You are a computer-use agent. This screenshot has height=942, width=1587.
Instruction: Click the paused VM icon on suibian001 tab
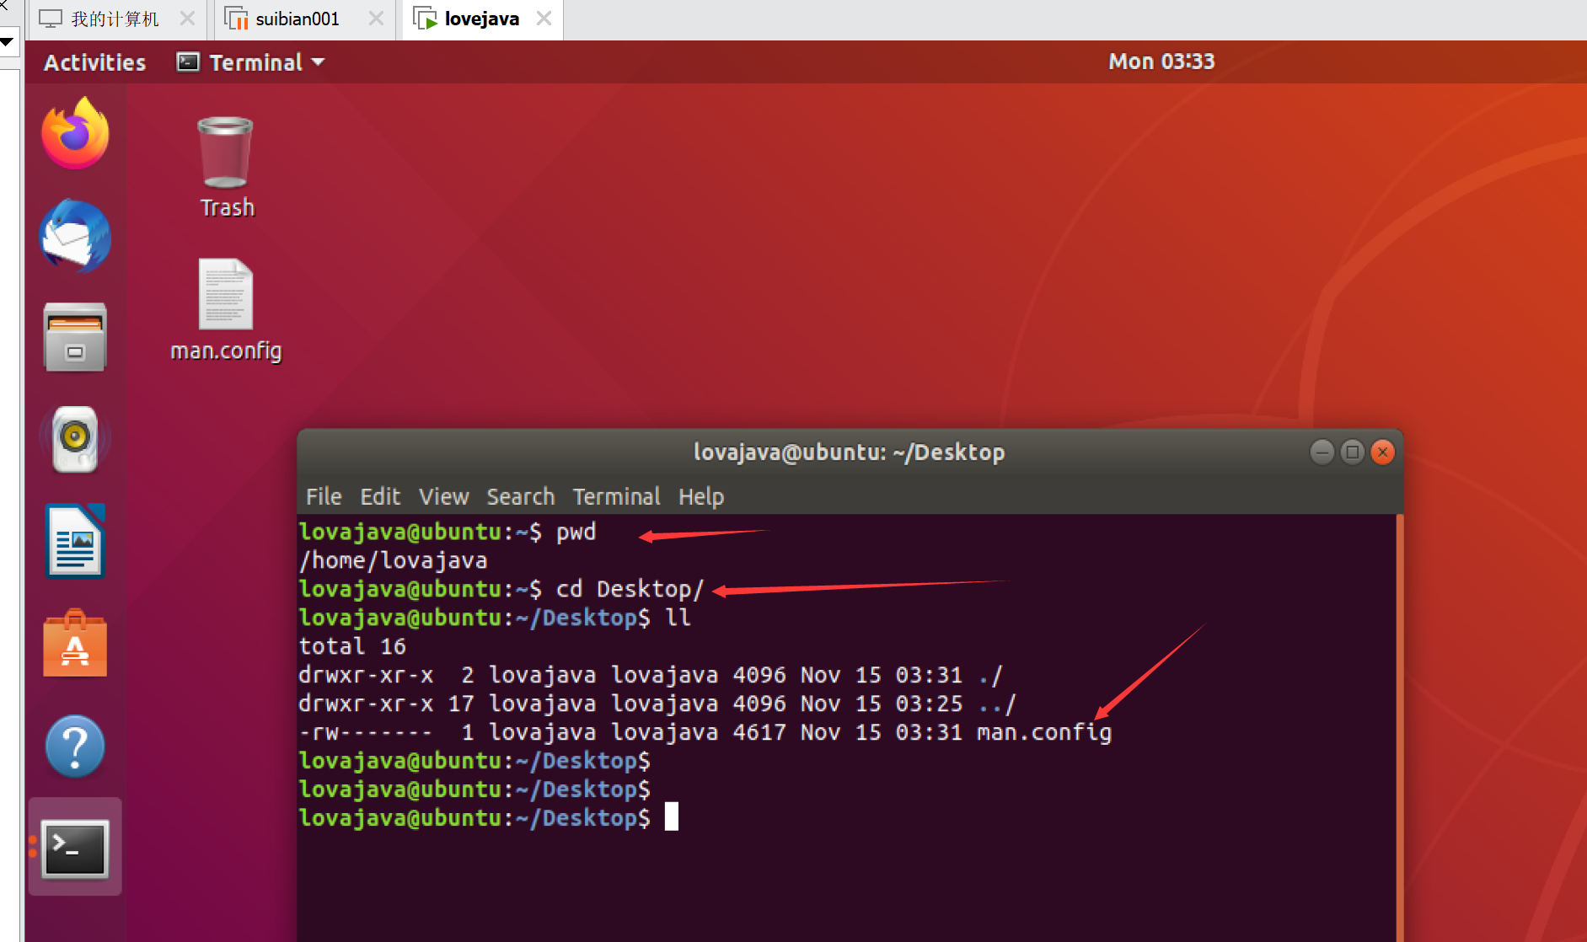click(237, 19)
